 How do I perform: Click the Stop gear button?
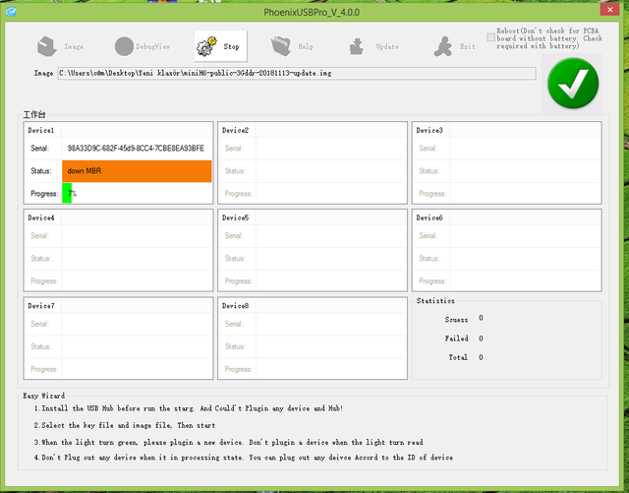click(x=220, y=46)
